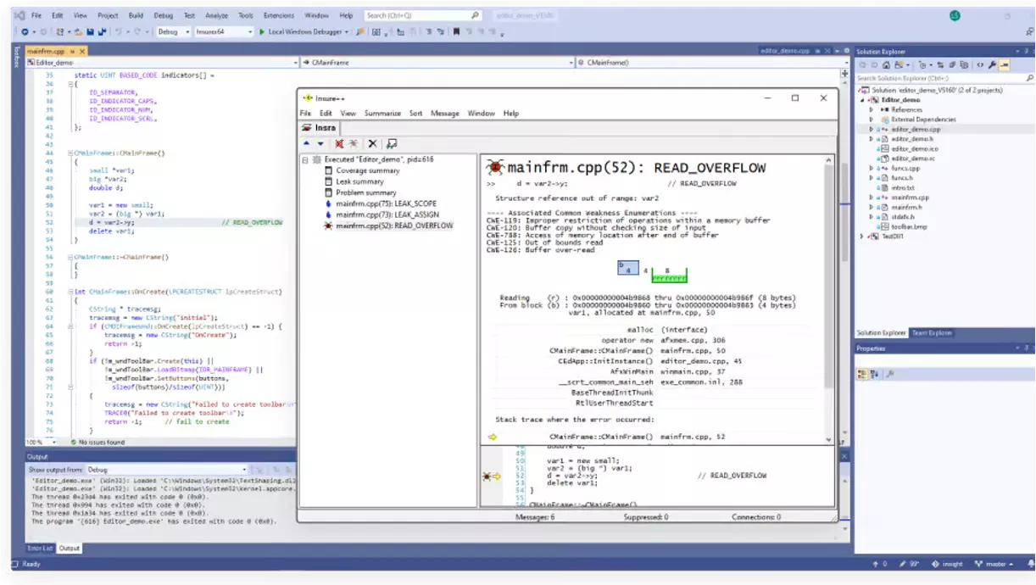The height and width of the screenshot is (585, 1036).
Task: Expand the TestDll1 project node
Action: (x=863, y=237)
